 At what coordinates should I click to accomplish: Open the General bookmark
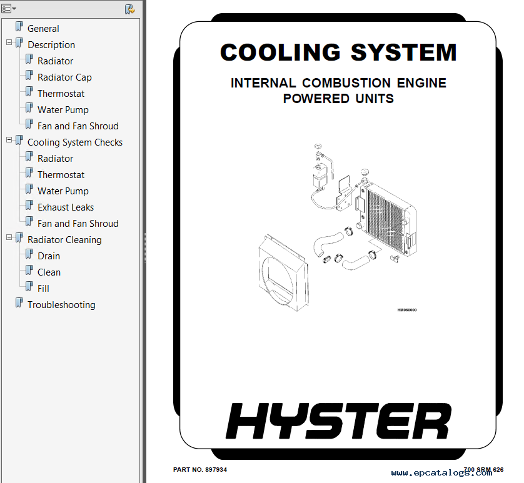coord(43,29)
